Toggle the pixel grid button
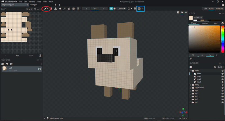This screenshot has width=225, height=121. [x=139, y=9]
